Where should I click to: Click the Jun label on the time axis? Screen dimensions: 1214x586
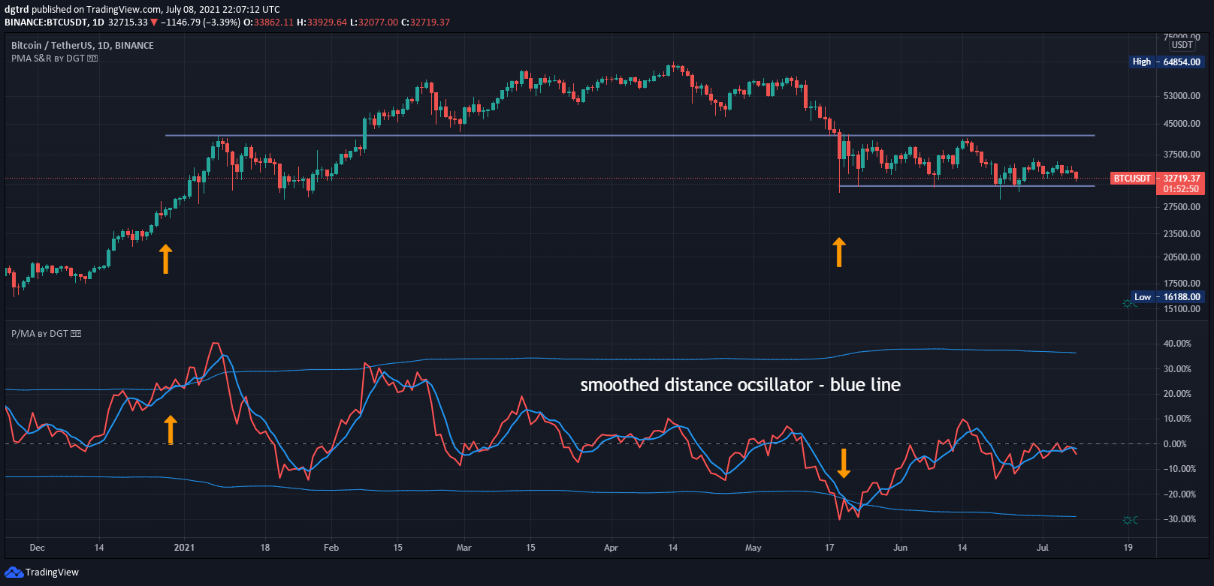tap(901, 548)
